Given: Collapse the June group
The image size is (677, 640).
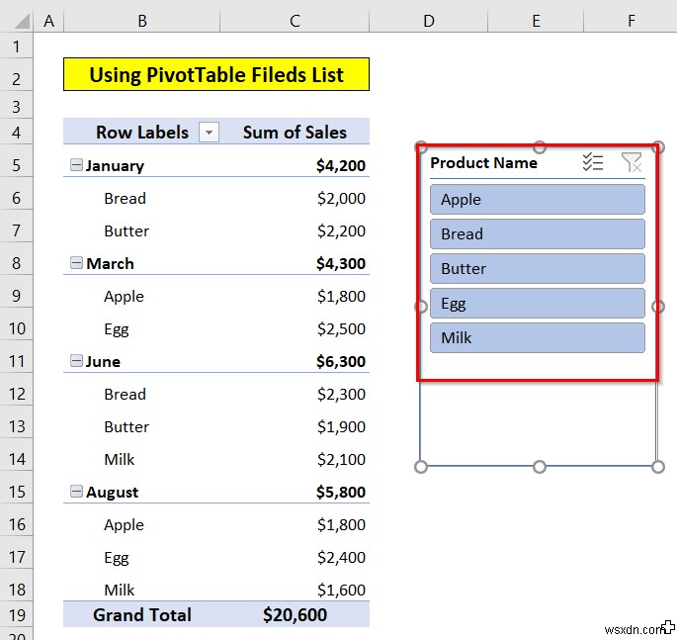Looking at the screenshot, I should (76, 360).
